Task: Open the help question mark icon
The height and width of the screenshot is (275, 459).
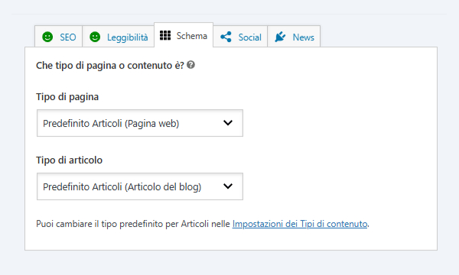Action: [190, 65]
